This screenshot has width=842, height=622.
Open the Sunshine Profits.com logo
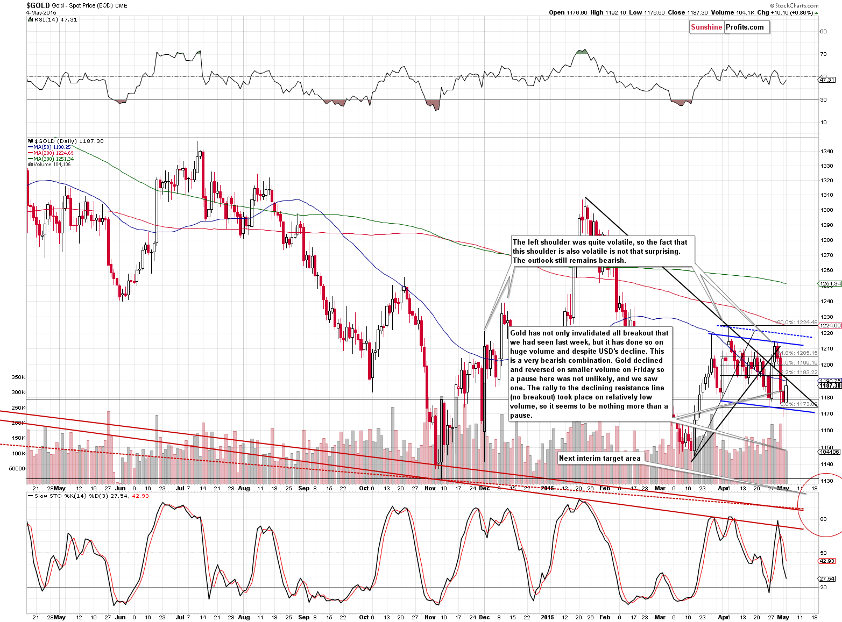[729, 27]
